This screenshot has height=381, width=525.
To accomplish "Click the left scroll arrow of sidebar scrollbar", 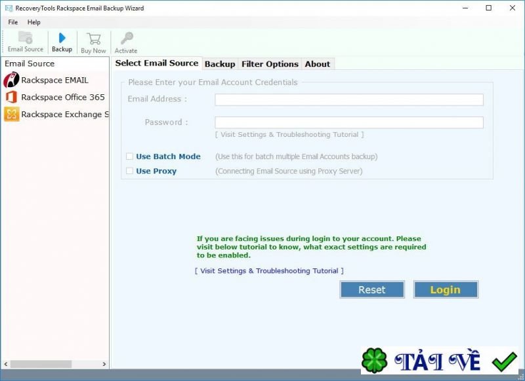I will pyautogui.click(x=6, y=364).
